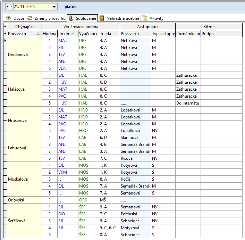
Task: Select the Do internátu note cell
Action: [x=188, y=103]
